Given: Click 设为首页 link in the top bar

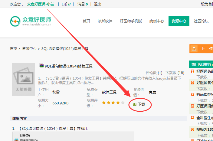Looking at the screenshot, I should 207,4.
